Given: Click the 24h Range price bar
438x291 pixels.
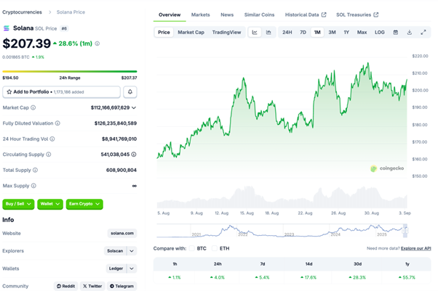Looking at the screenshot, I should 70,72.
